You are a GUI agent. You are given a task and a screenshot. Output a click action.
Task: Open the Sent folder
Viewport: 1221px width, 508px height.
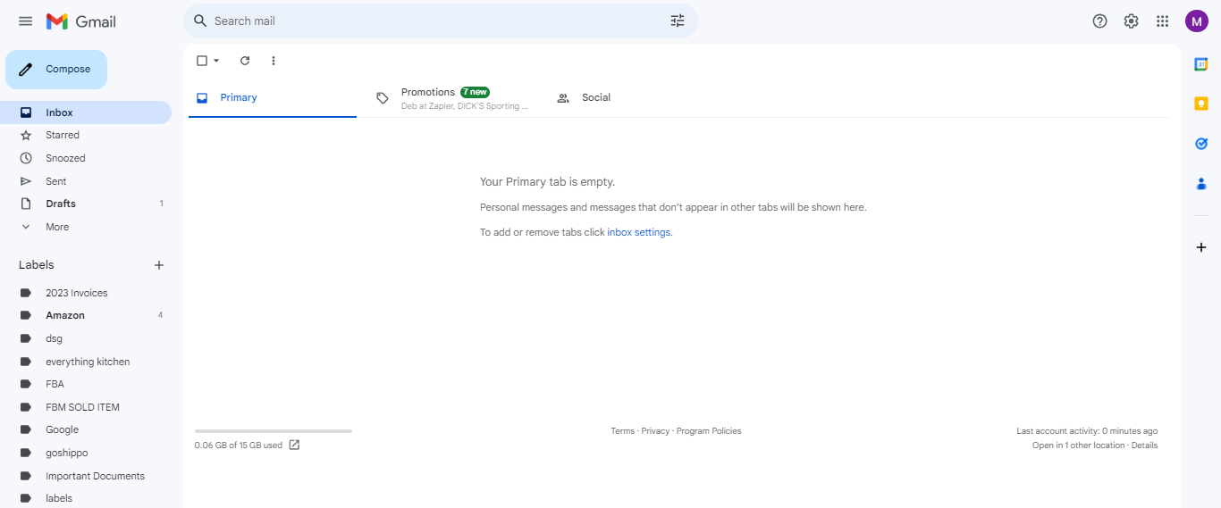[x=86, y=181]
